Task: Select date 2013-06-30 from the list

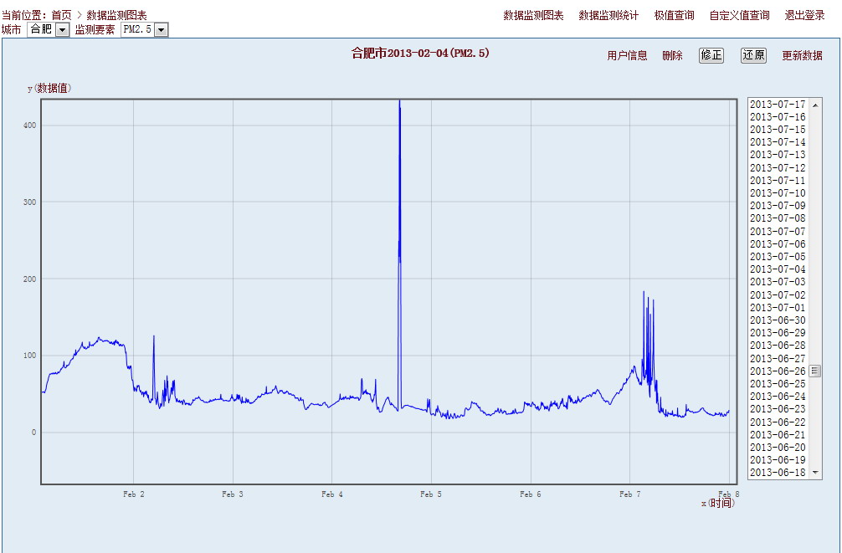Action: [778, 320]
